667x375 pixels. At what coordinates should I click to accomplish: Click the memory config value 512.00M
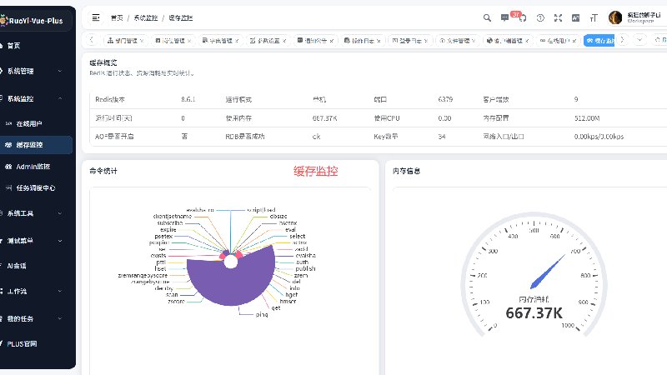click(587, 118)
